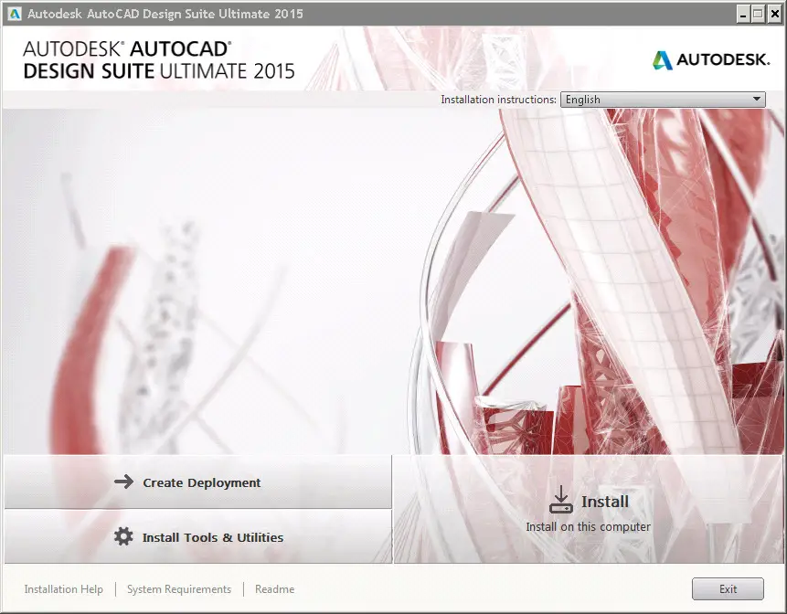
Task: Click the "Installation instructions:" label
Action: (x=498, y=100)
